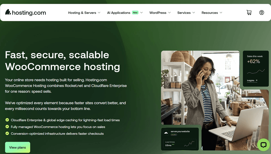Click the checkmark beside Cloudflare Enterprise bullet
Screen dimensions: 271x154
[7, 120]
